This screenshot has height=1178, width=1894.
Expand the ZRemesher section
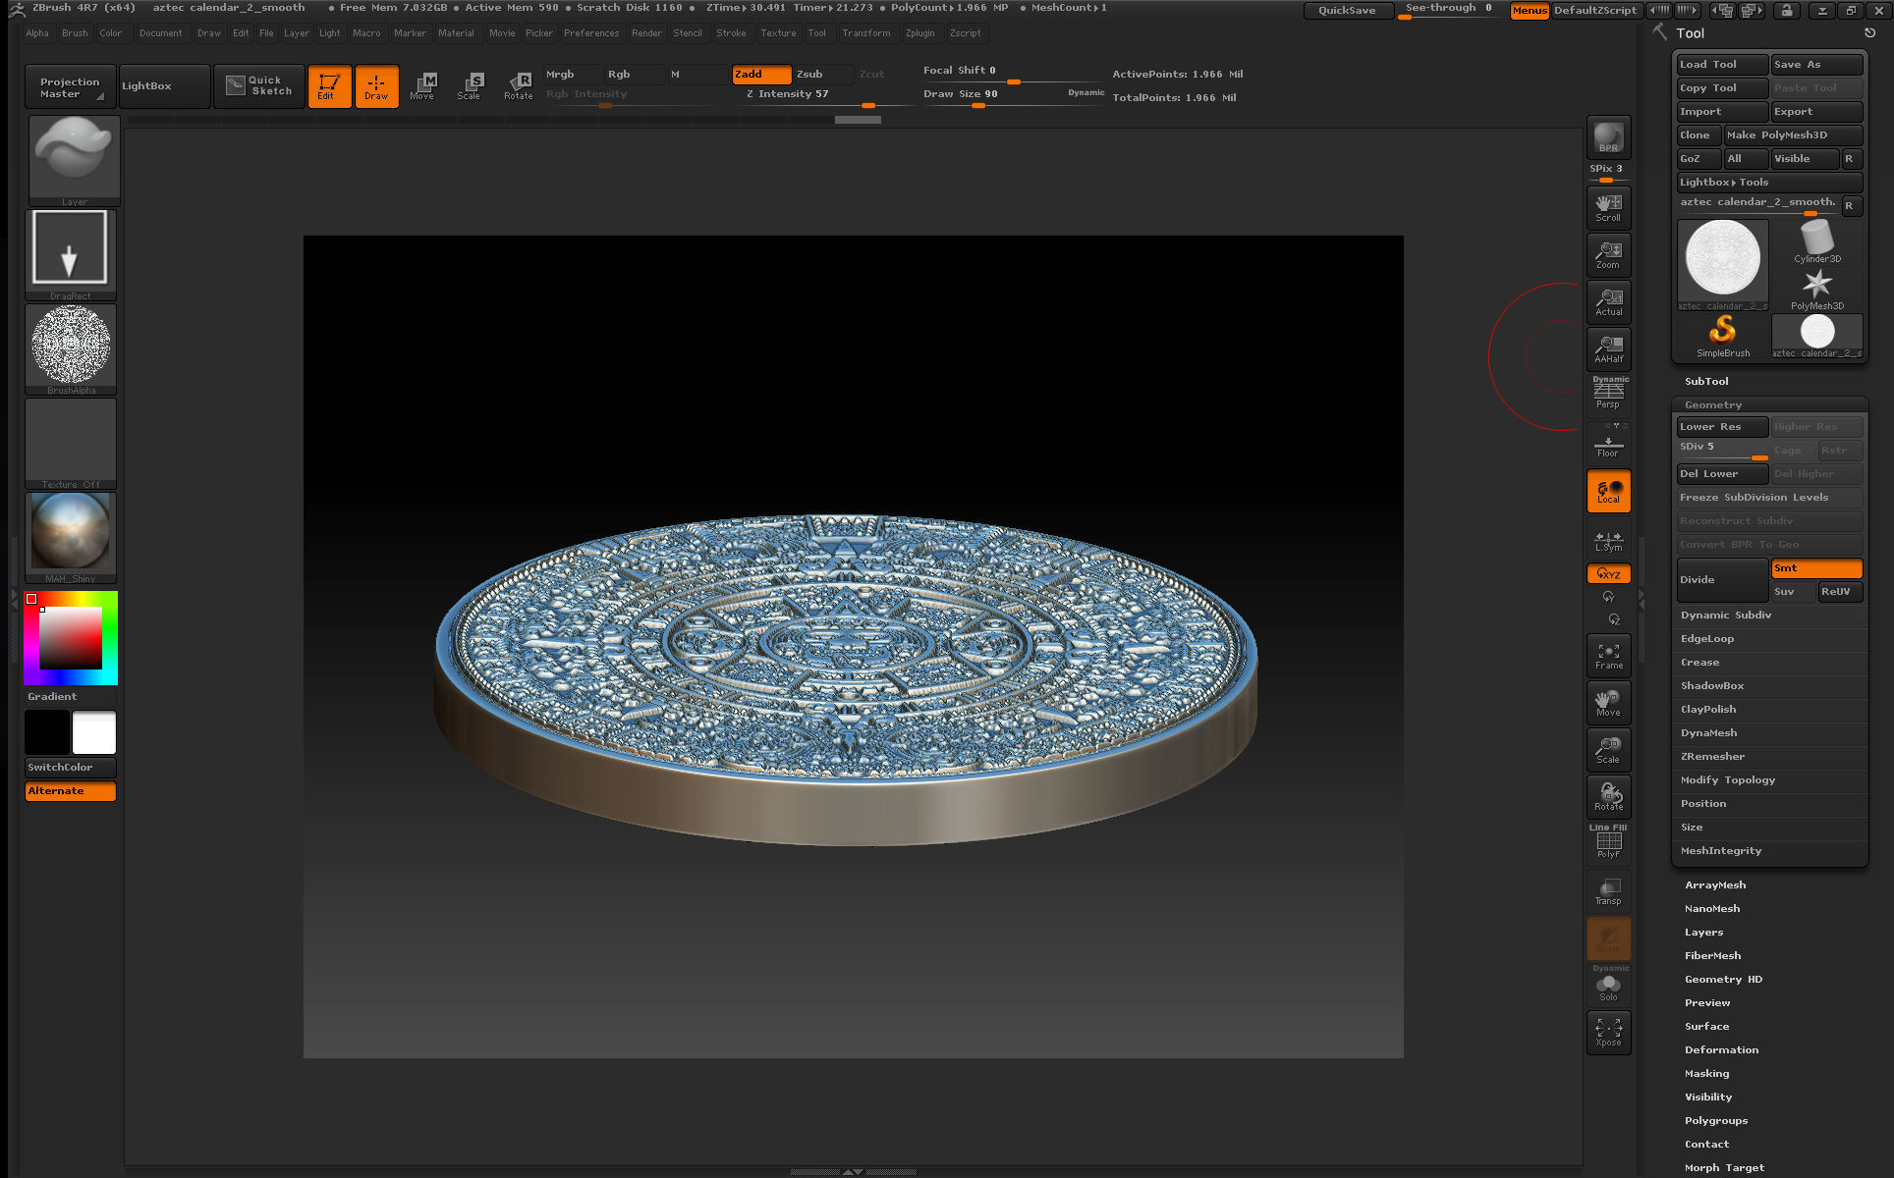point(1712,756)
